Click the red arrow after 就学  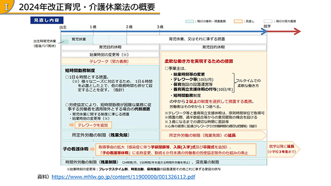(x=284, y=32)
